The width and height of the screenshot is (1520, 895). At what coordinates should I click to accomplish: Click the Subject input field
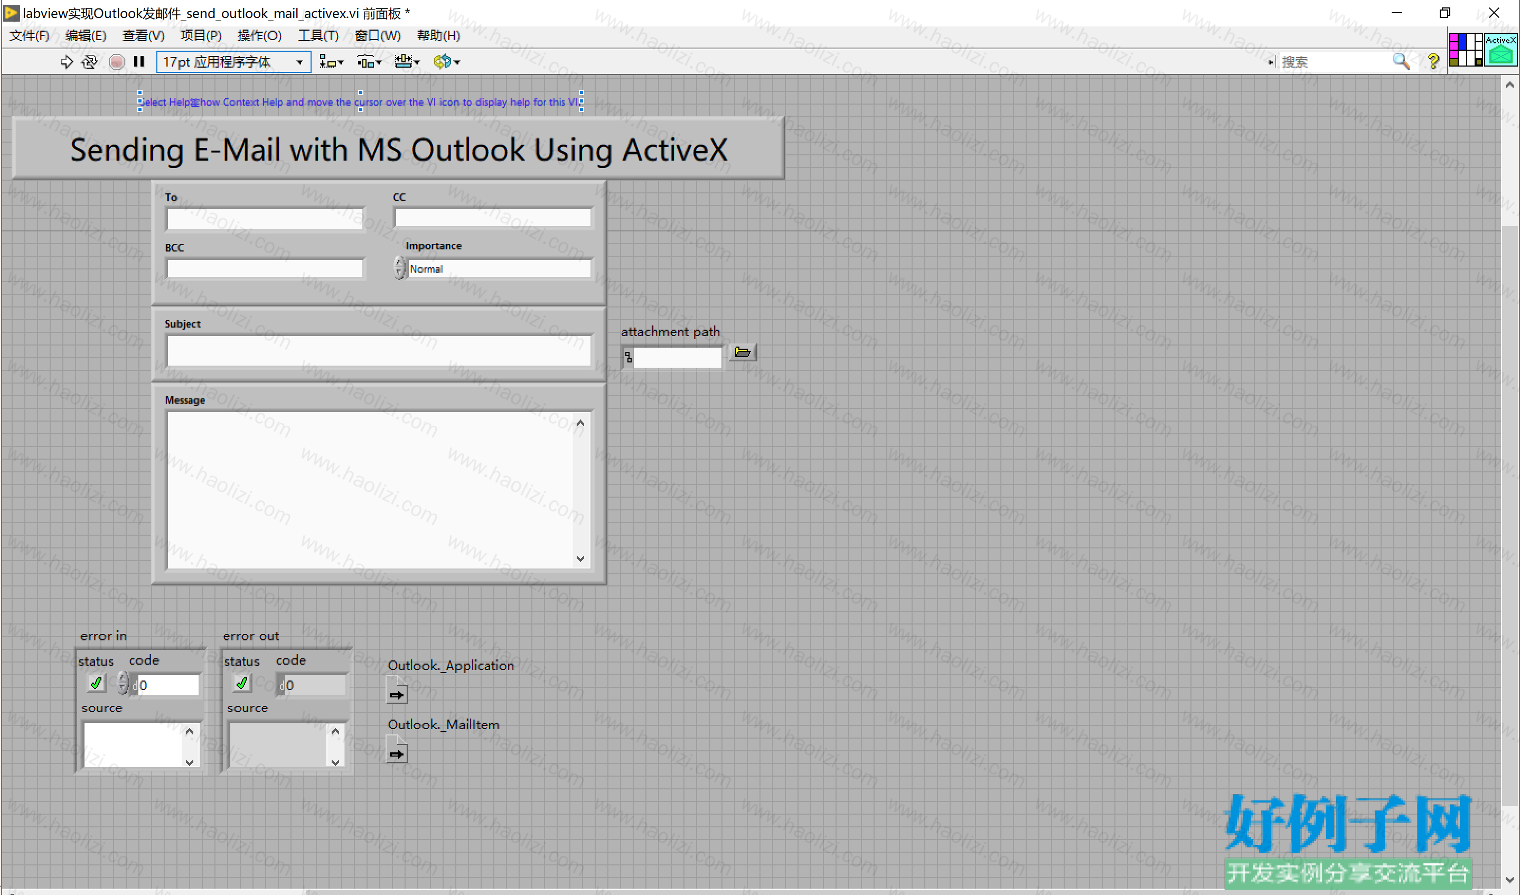pyautogui.click(x=379, y=351)
